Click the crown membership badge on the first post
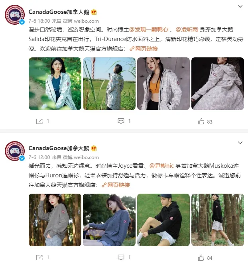Screen dimensions: 248x265 94,12
